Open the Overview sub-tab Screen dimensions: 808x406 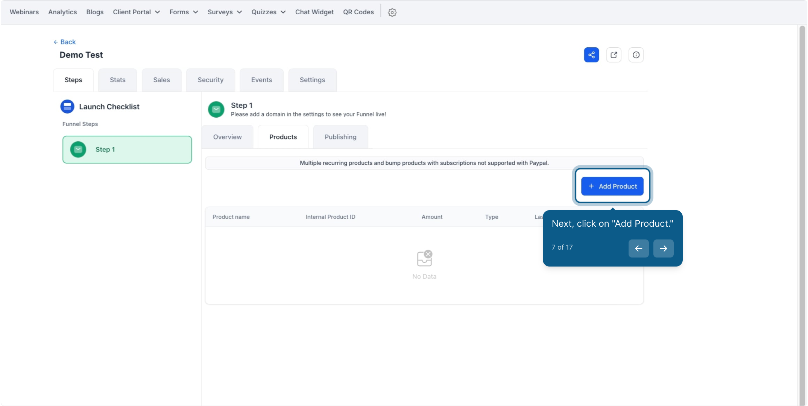coord(228,137)
